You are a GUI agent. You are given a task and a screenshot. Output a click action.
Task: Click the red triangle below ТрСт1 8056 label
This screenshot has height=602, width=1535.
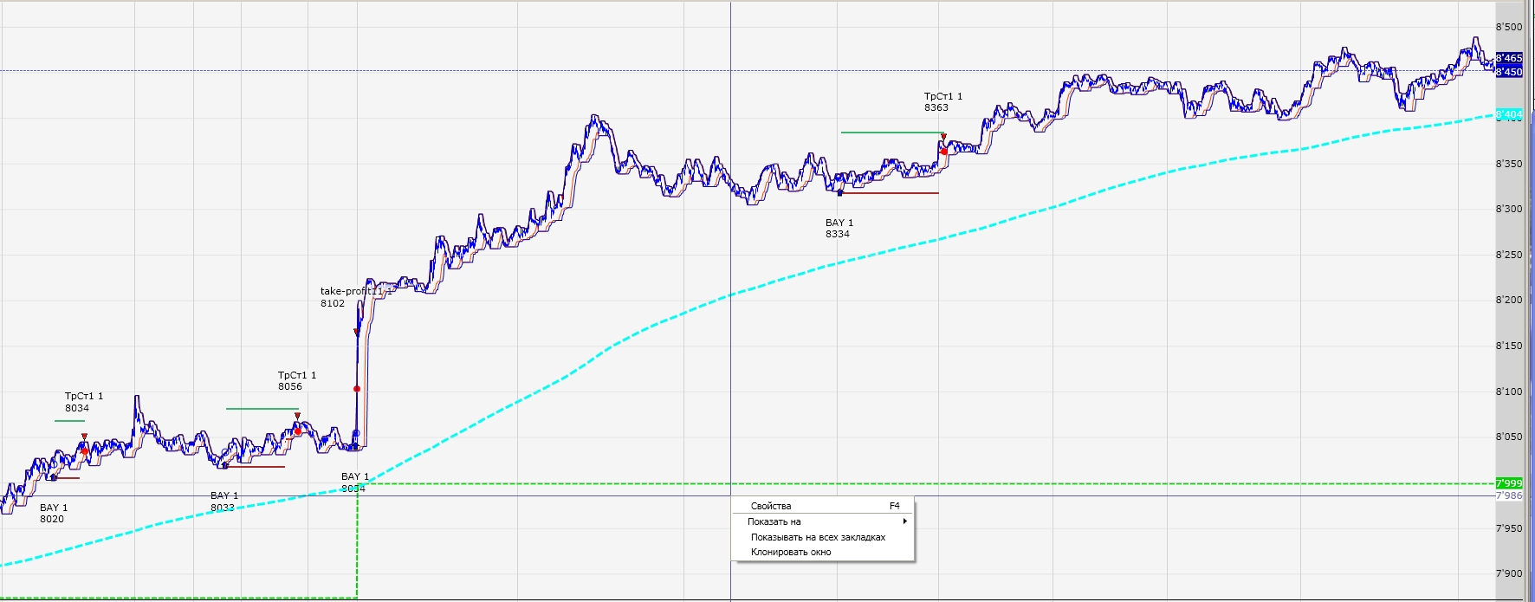point(297,417)
